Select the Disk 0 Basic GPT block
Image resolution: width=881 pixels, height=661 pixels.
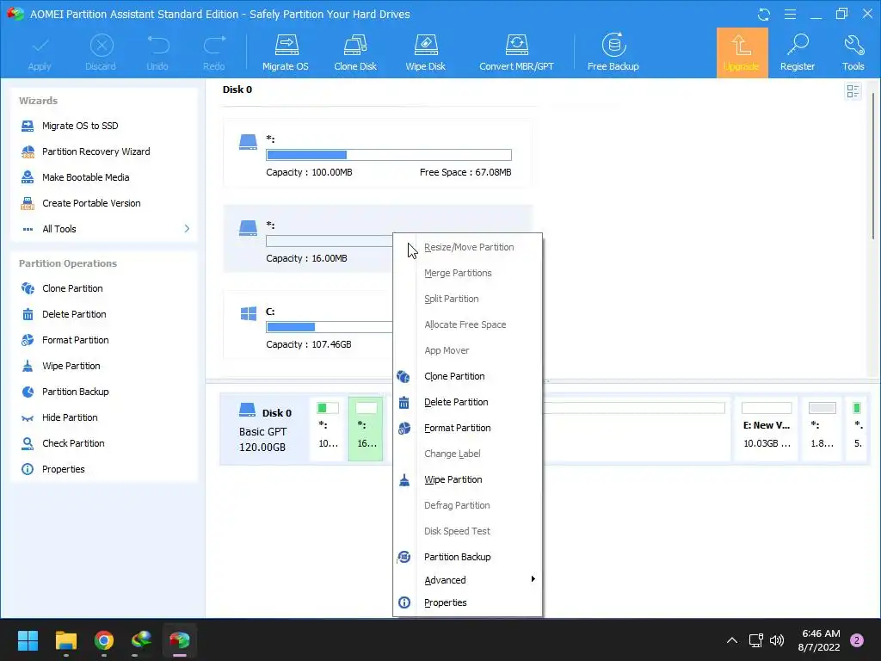point(263,429)
